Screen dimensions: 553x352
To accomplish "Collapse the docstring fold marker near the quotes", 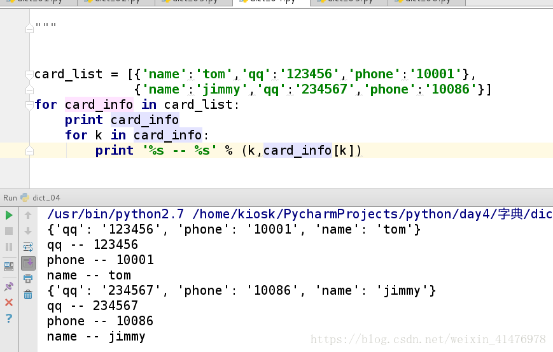I will tap(30, 28).
